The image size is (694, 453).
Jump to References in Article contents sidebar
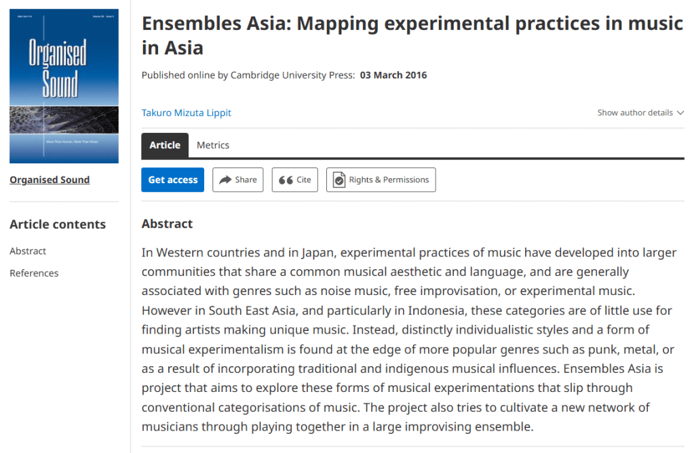(34, 273)
